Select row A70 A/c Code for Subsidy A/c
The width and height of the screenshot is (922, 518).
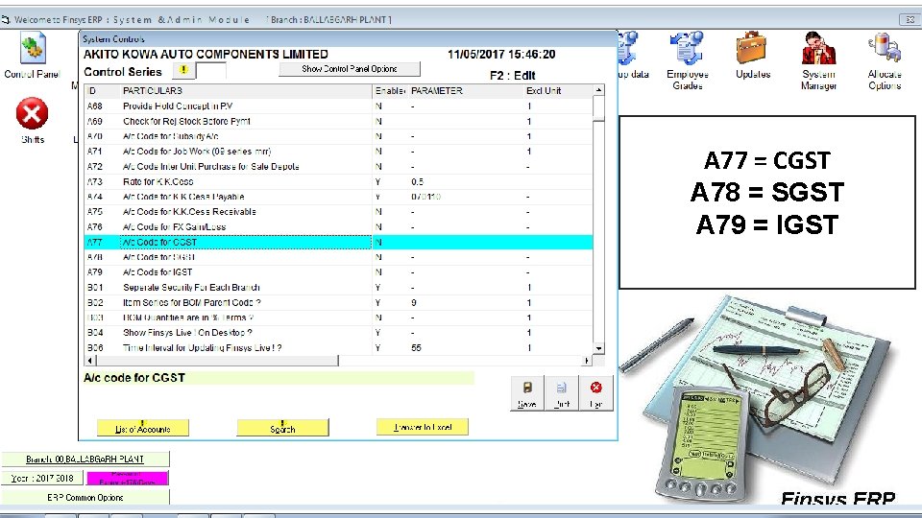pyautogui.click(x=339, y=136)
